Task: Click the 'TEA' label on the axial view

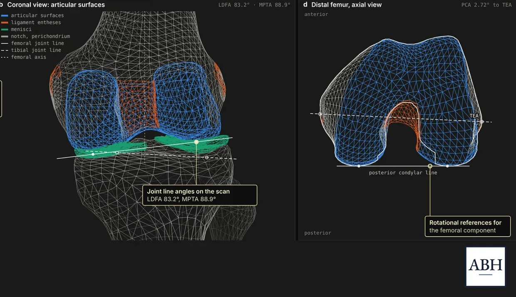Action: (474, 116)
